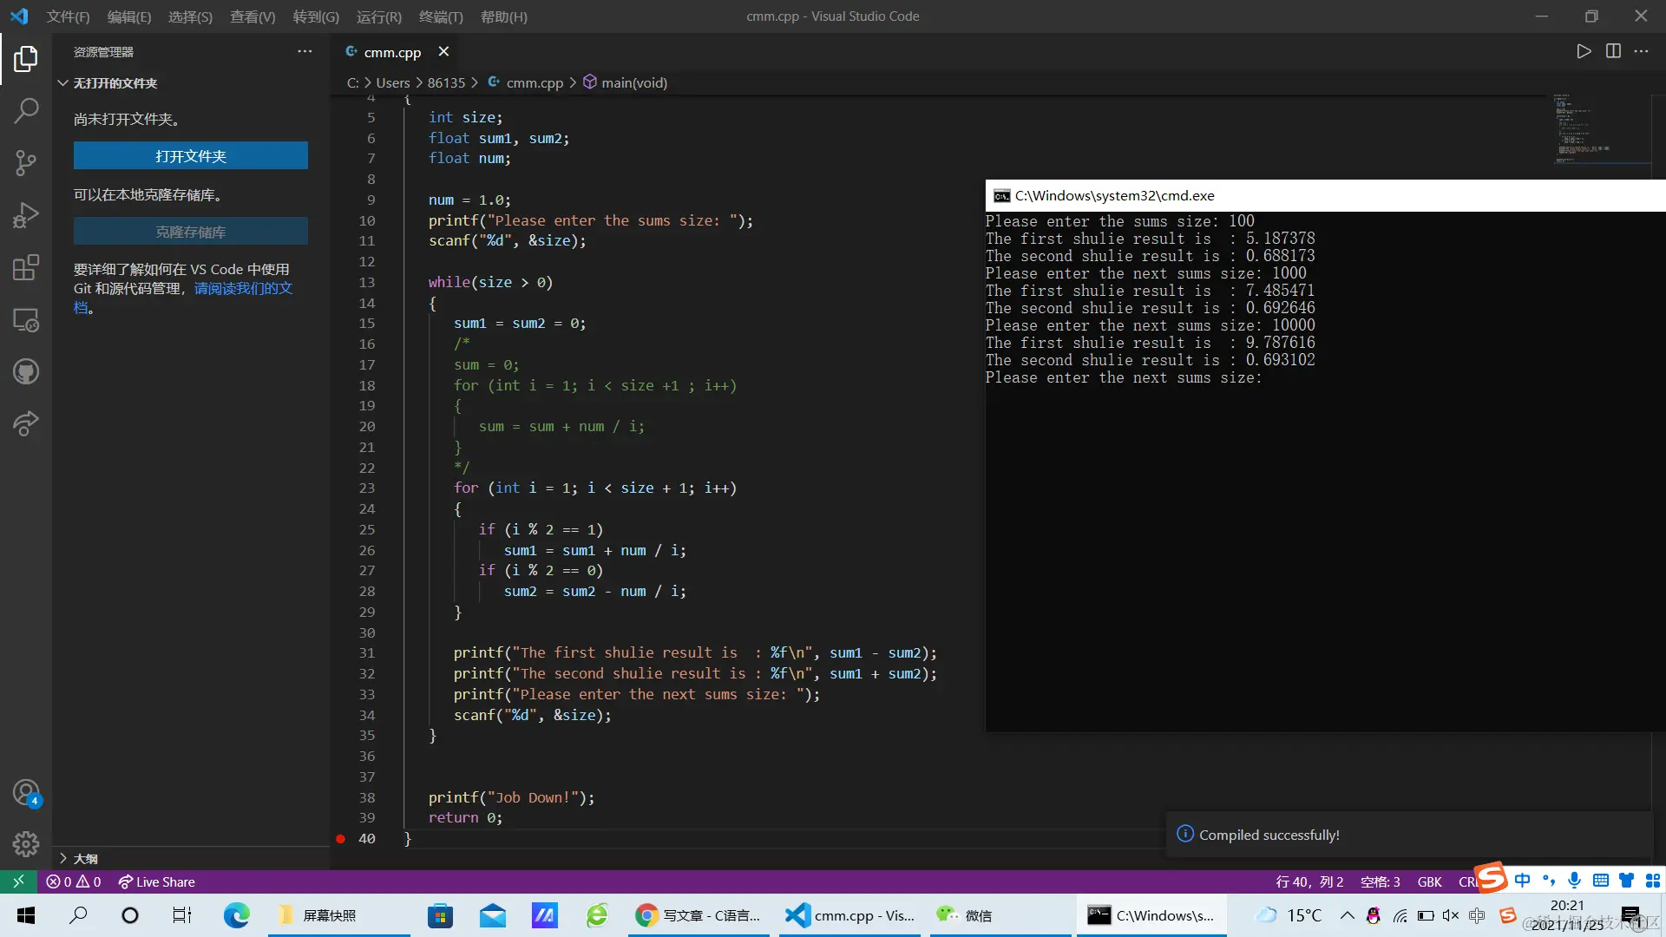Viewport: 1666px width, 937px height.
Task: Open the Extensions view icon
Action: (x=26, y=267)
